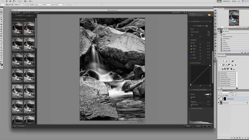
Task: Click the Add layer style fx icon
Action: pyautogui.click(x=234, y=138)
